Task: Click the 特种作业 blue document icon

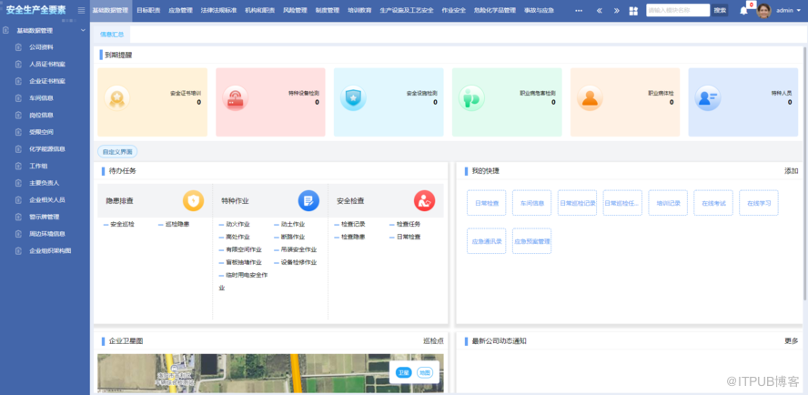Action: [308, 200]
